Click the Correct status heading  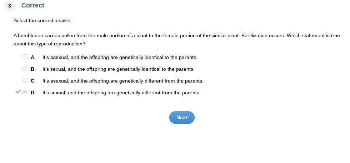click(x=33, y=5)
